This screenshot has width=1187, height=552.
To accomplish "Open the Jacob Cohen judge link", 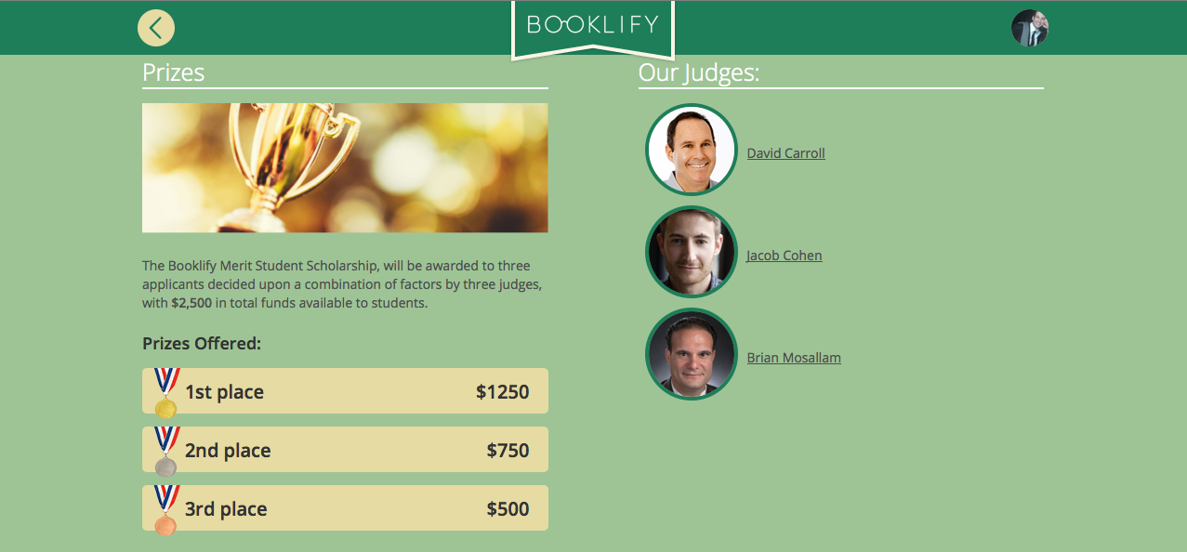I will [785, 256].
